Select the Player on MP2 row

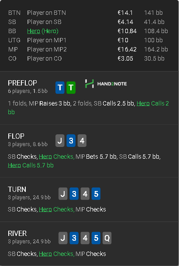click(x=88, y=49)
